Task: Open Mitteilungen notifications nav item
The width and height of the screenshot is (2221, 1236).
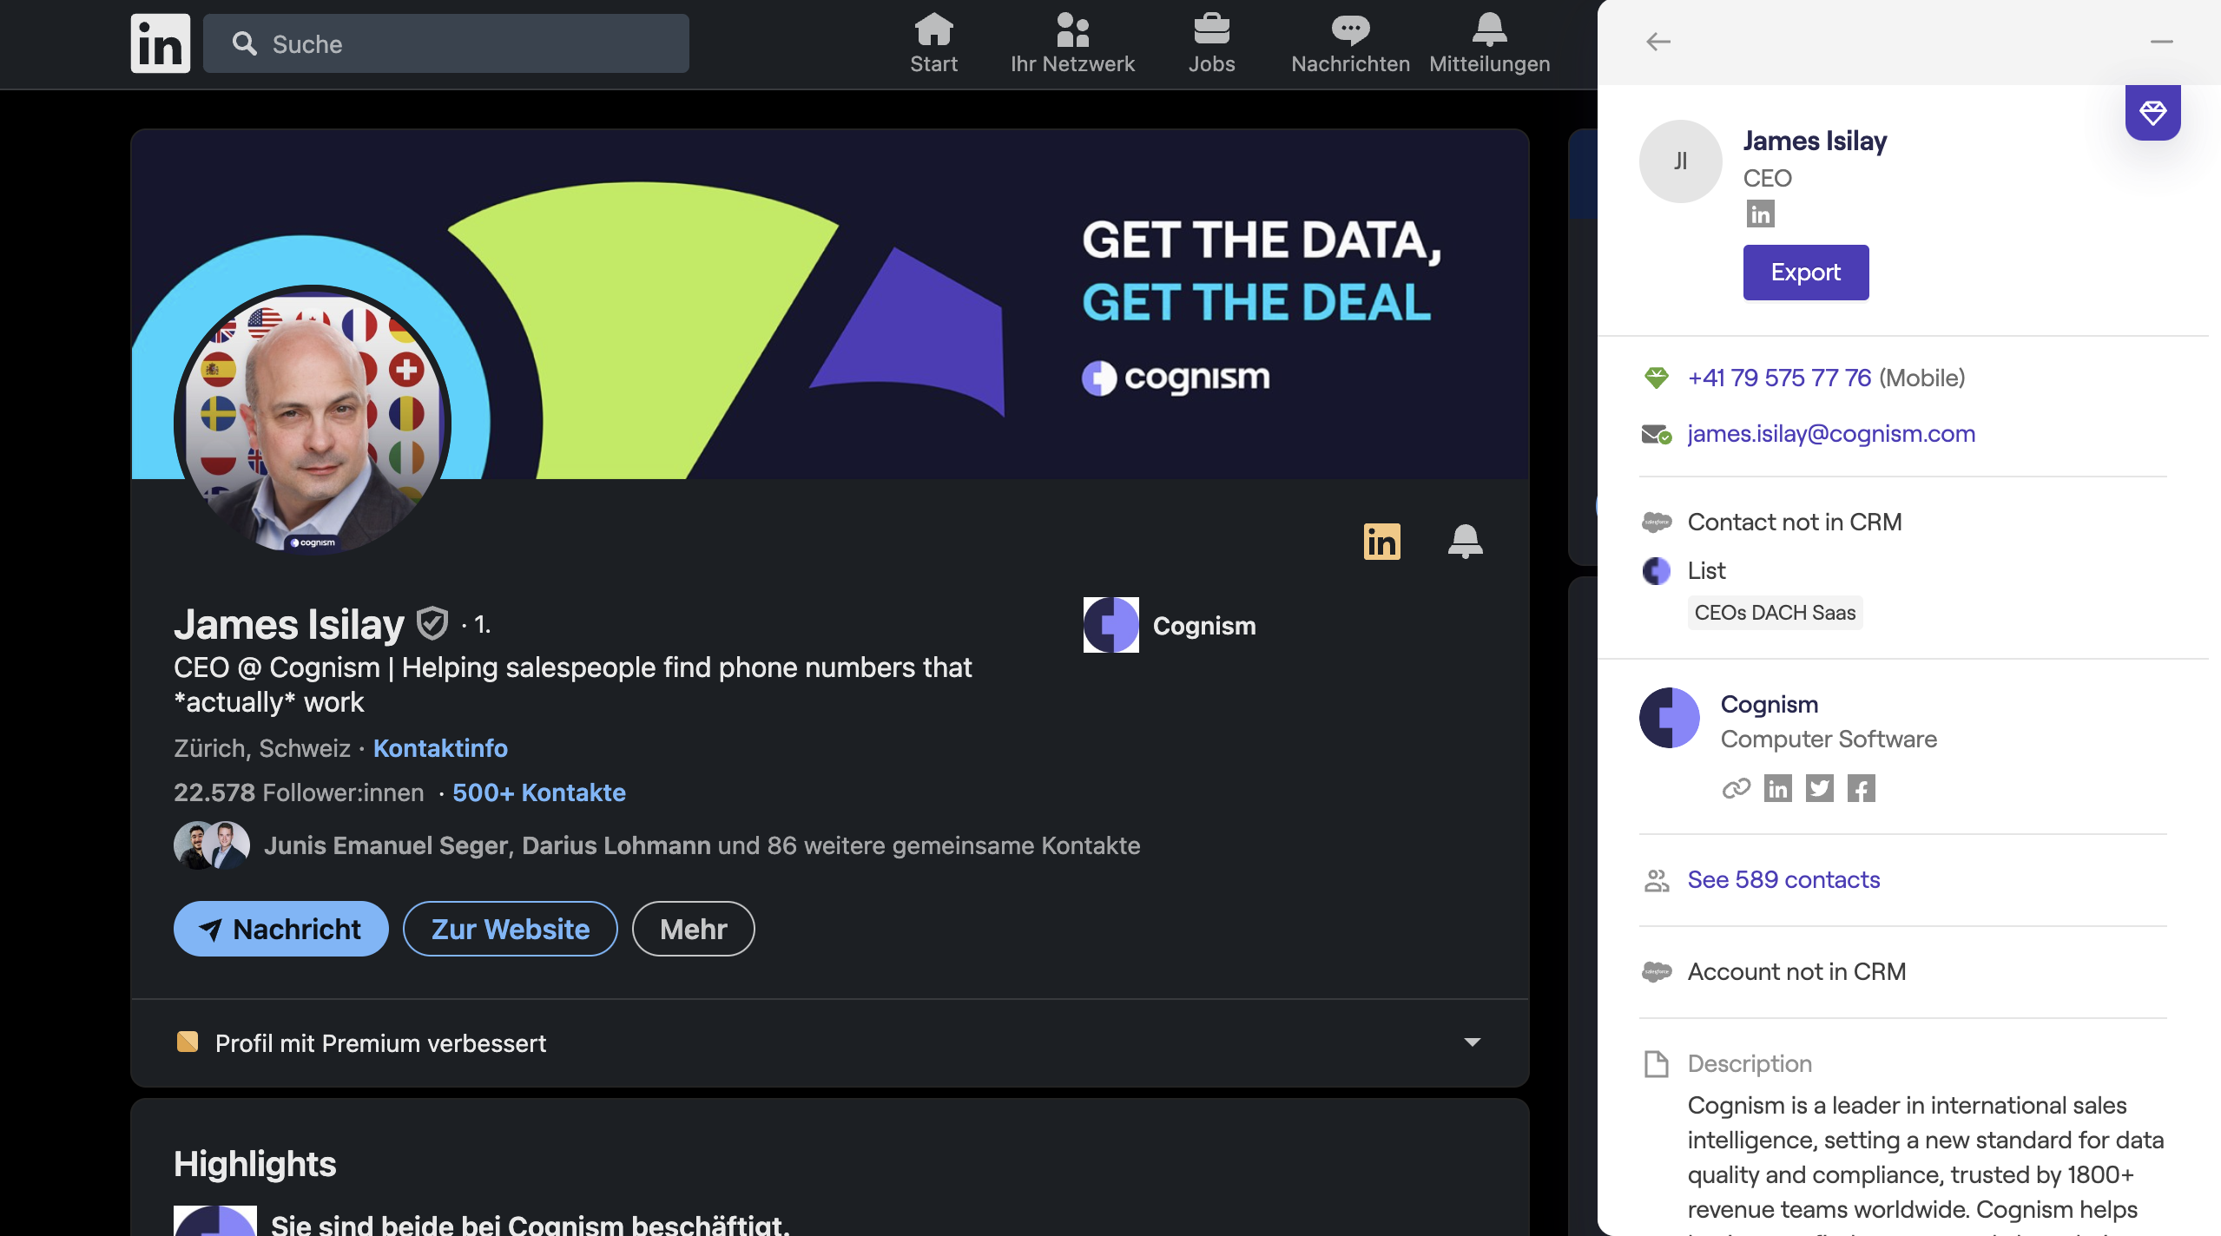Action: tap(1489, 43)
